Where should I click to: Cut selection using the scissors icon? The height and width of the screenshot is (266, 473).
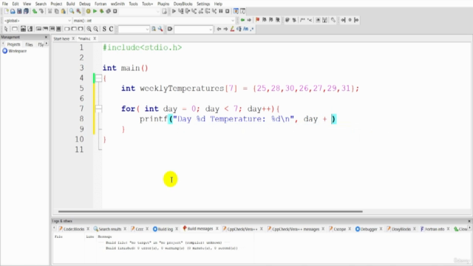tap(50, 12)
